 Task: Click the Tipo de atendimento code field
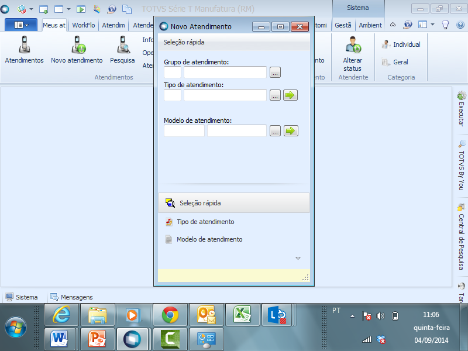173,95
